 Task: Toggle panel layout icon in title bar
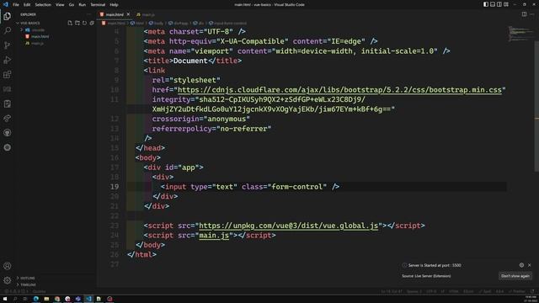[x=493, y=4]
